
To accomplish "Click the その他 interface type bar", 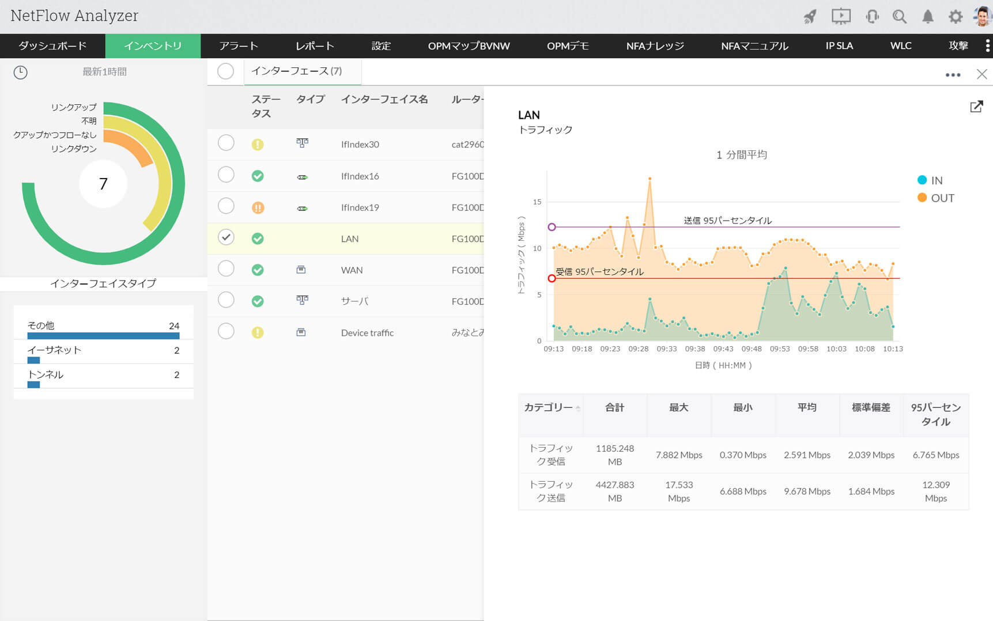I will coord(103,335).
